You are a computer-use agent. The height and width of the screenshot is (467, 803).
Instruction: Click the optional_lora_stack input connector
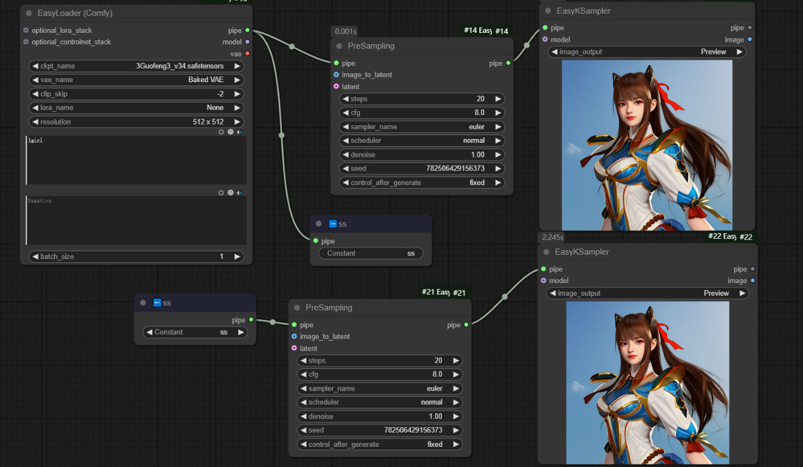pyautogui.click(x=26, y=30)
